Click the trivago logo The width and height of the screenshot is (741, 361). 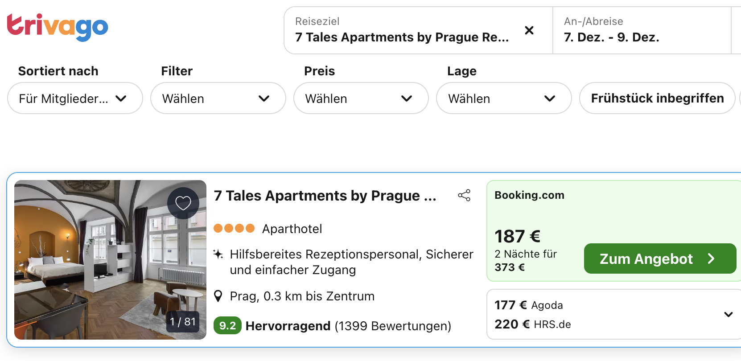pyautogui.click(x=58, y=27)
